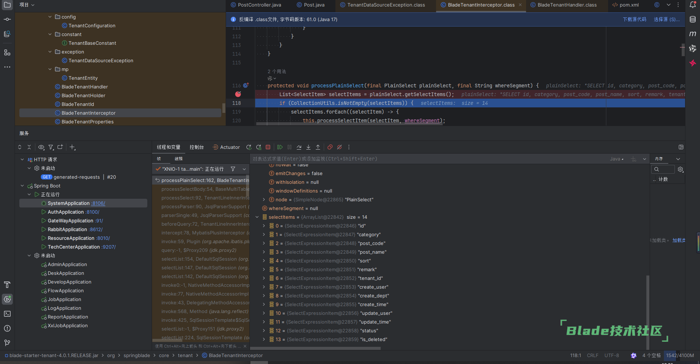Open the SystemApplication :8106/ port link

point(98,203)
